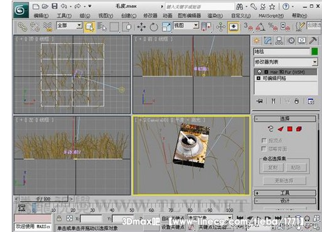The height and width of the screenshot is (232, 322).
Task: Switch to the Hierarchy command panel tab
Action: coord(279,40)
